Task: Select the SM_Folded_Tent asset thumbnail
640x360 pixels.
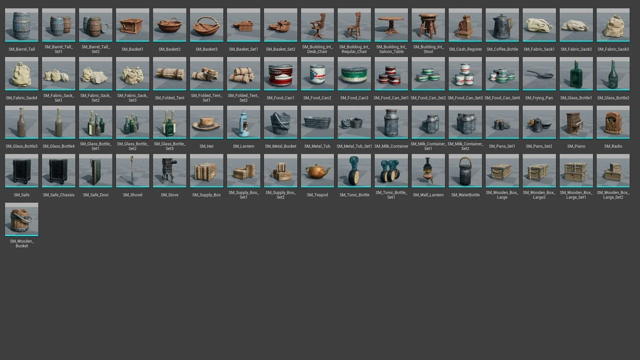Action: click(x=169, y=73)
